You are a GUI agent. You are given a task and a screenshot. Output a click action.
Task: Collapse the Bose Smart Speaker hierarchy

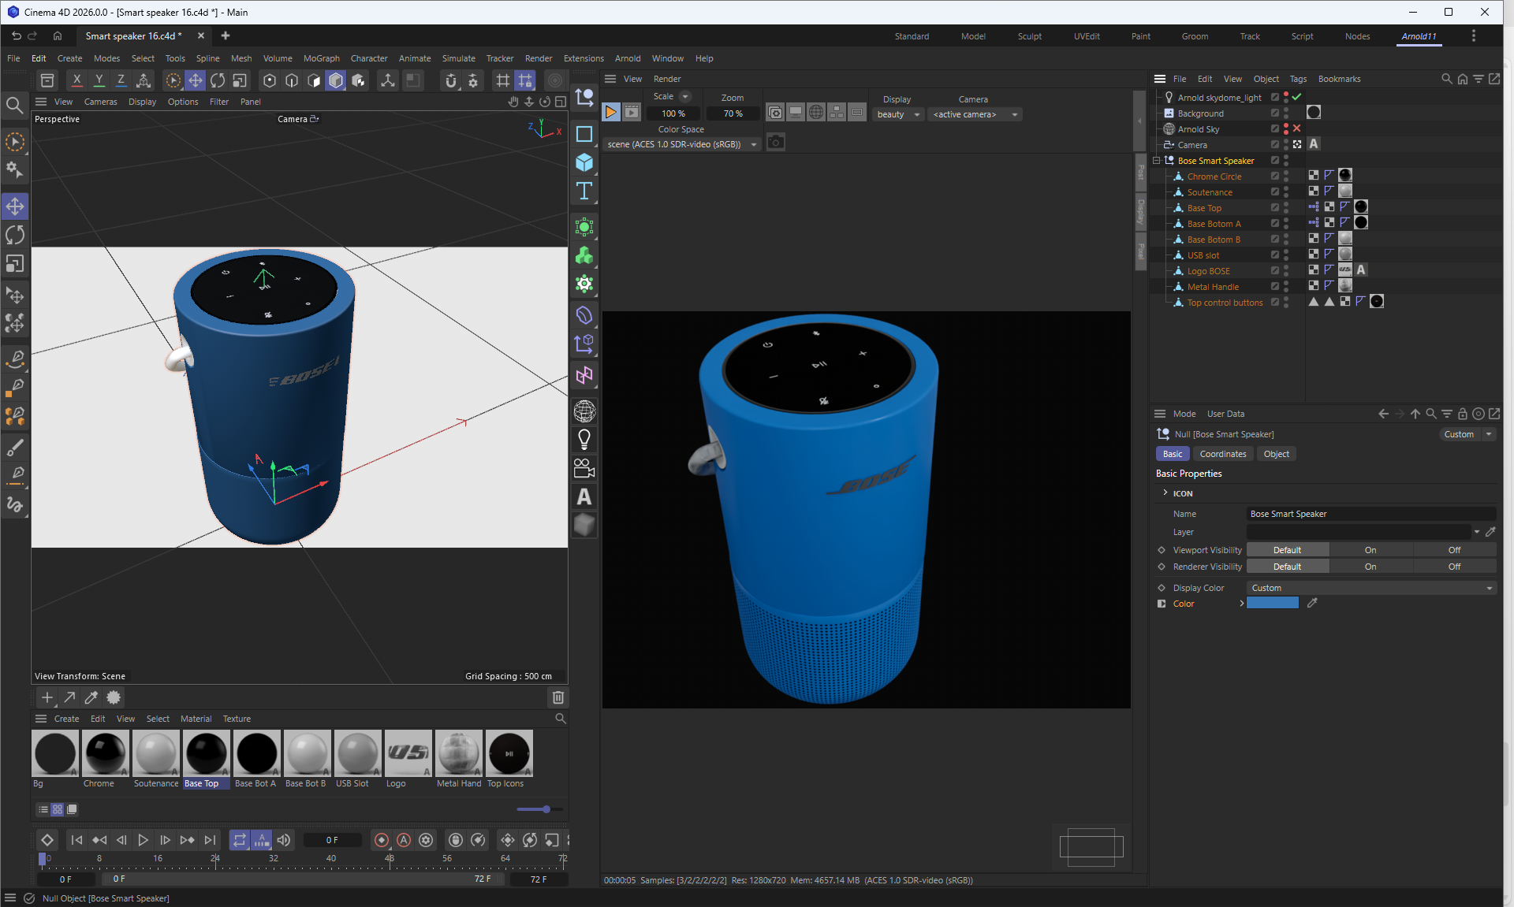point(1157,160)
